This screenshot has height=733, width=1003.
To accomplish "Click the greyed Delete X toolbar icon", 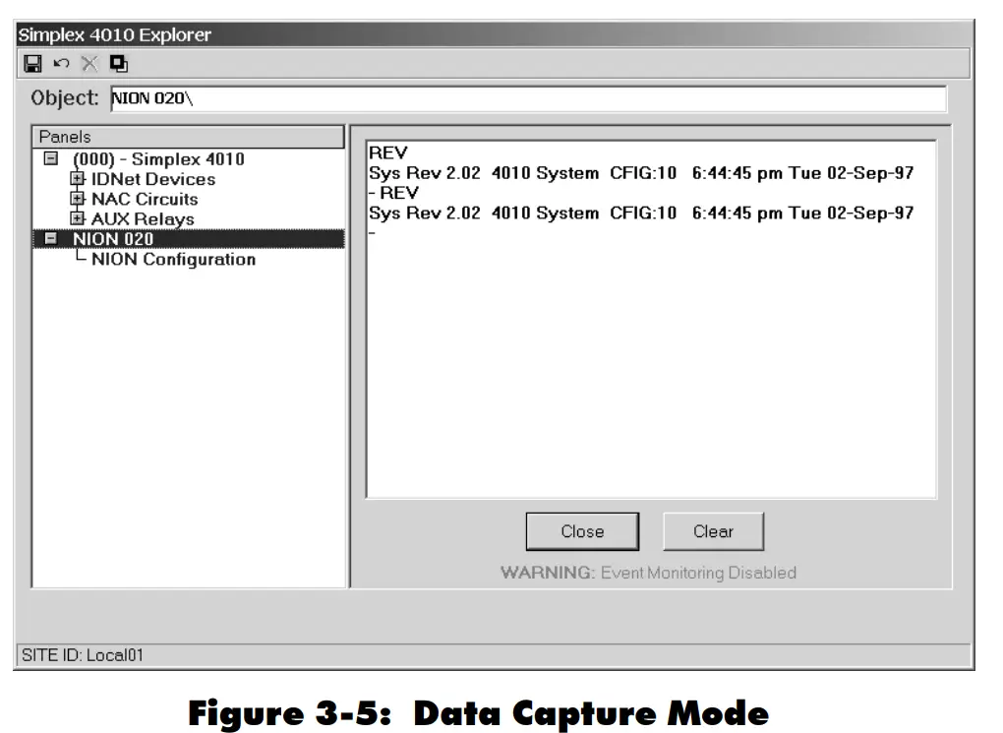I will click(89, 63).
